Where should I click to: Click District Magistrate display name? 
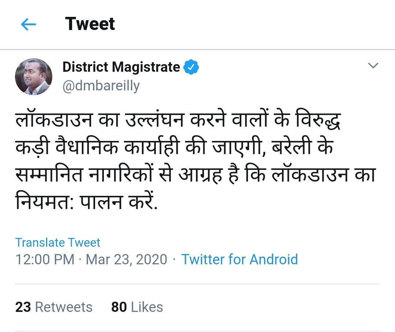pyautogui.click(x=121, y=67)
